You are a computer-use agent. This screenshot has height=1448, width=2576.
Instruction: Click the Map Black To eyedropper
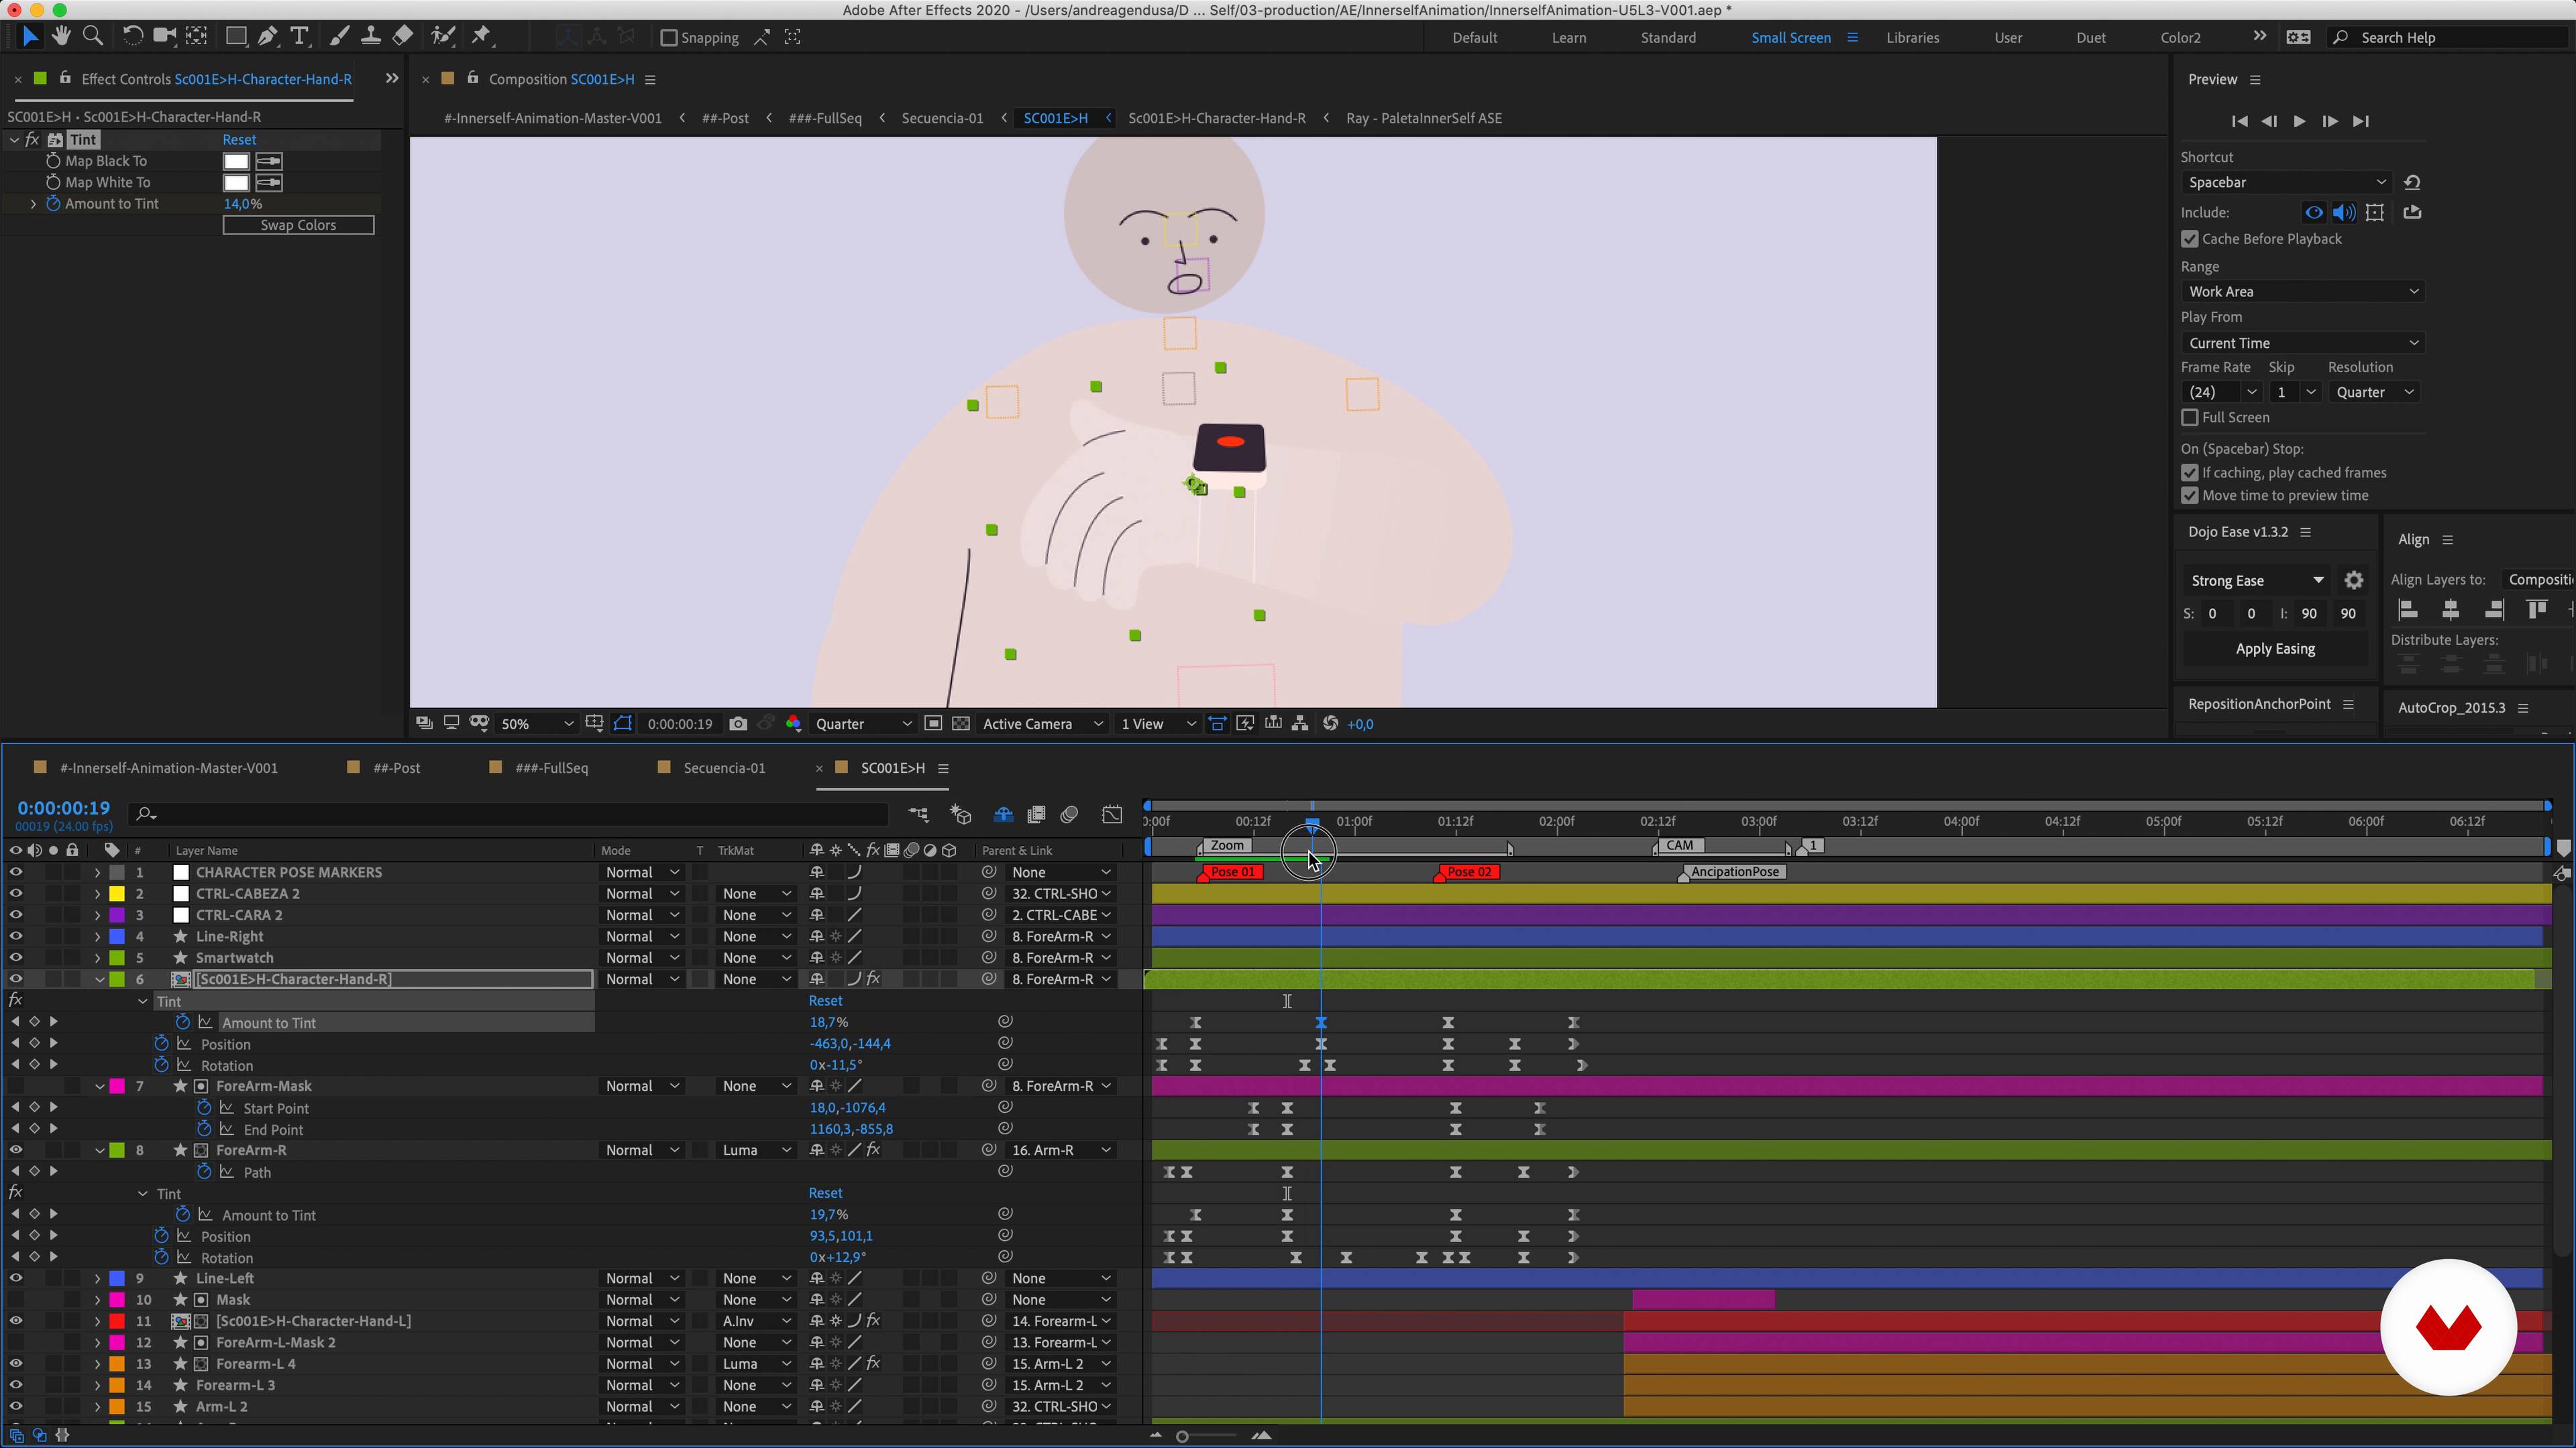pyautogui.click(x=269, y=161)
